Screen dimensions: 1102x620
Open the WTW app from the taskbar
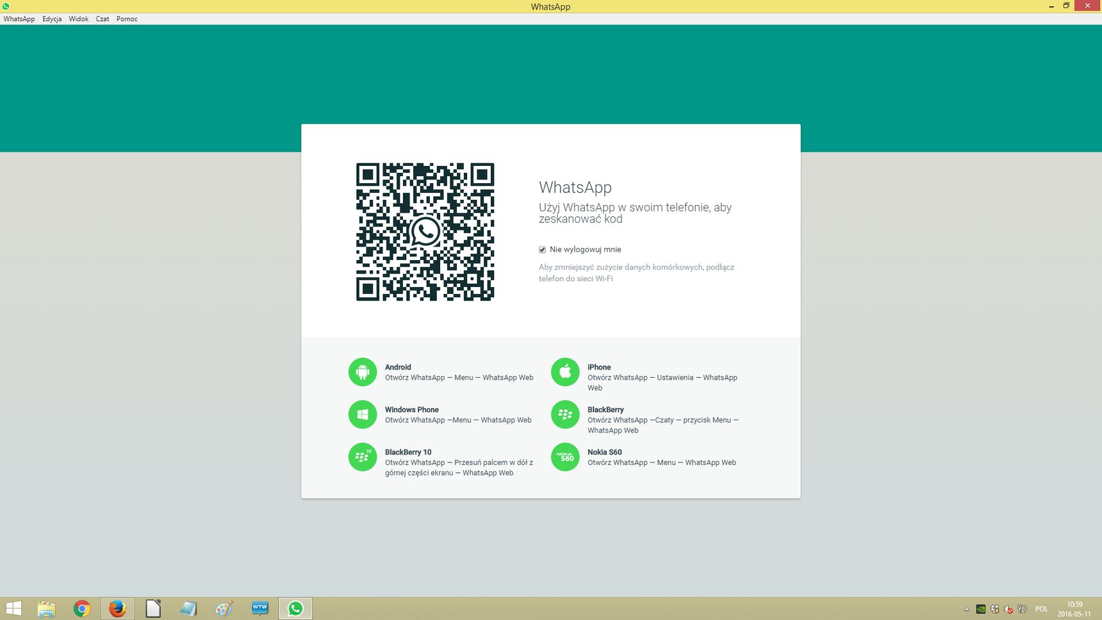tap(259, 608)
